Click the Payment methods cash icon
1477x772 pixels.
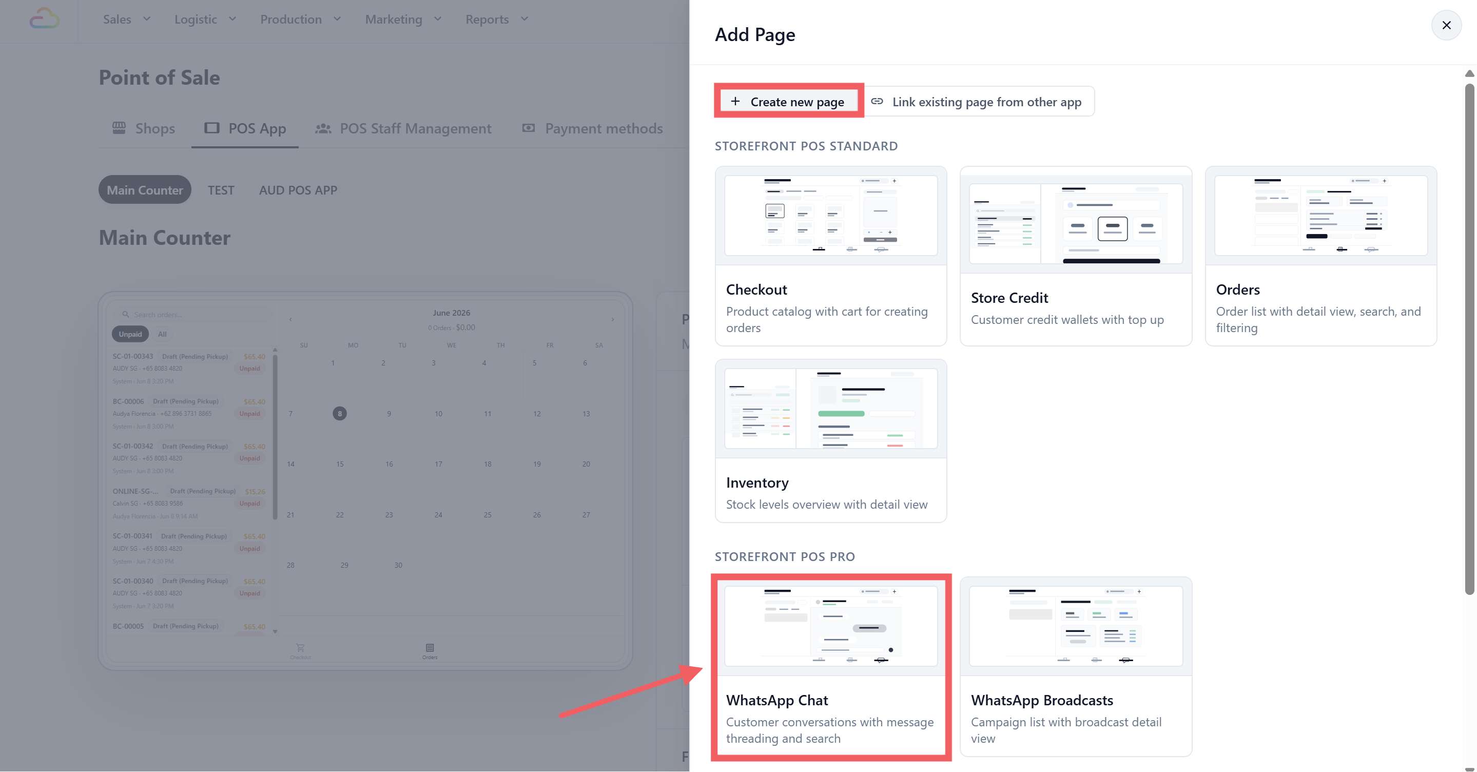click(528, 128)
